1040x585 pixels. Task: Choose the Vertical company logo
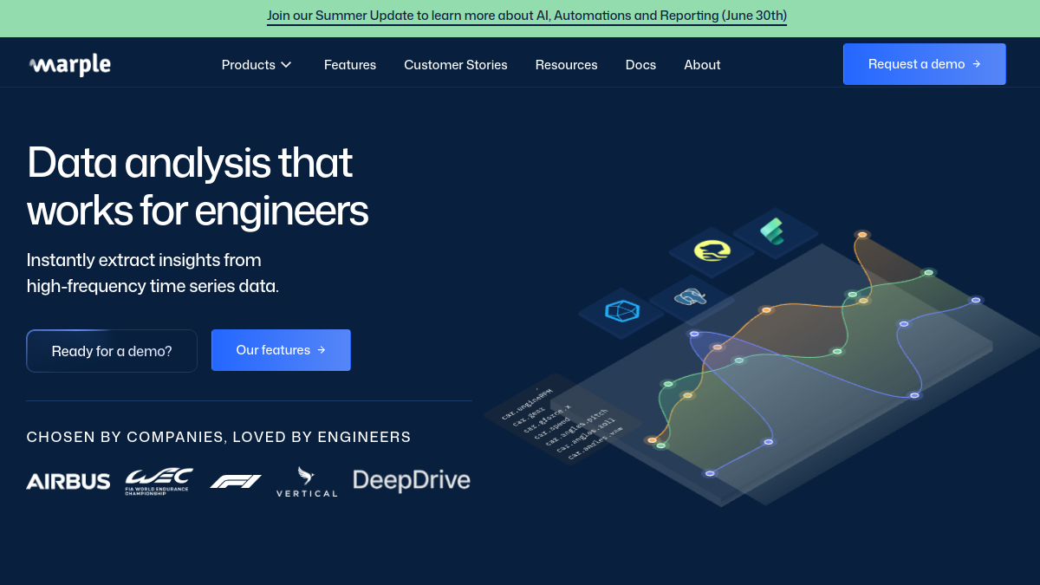(x=307, y=482)
